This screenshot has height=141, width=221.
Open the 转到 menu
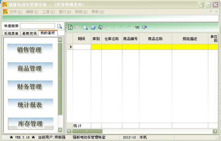(81, 12)
